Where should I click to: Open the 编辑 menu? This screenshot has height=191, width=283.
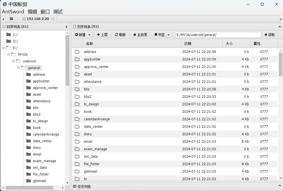[32, 12]
